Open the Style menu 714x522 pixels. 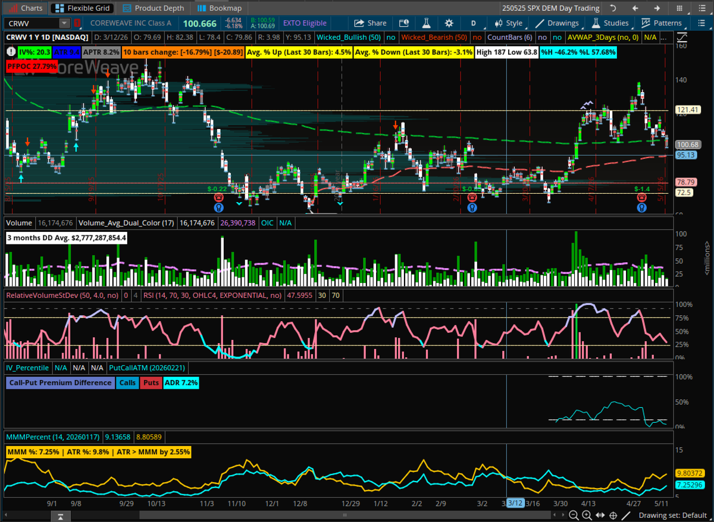tap(510, 23)
